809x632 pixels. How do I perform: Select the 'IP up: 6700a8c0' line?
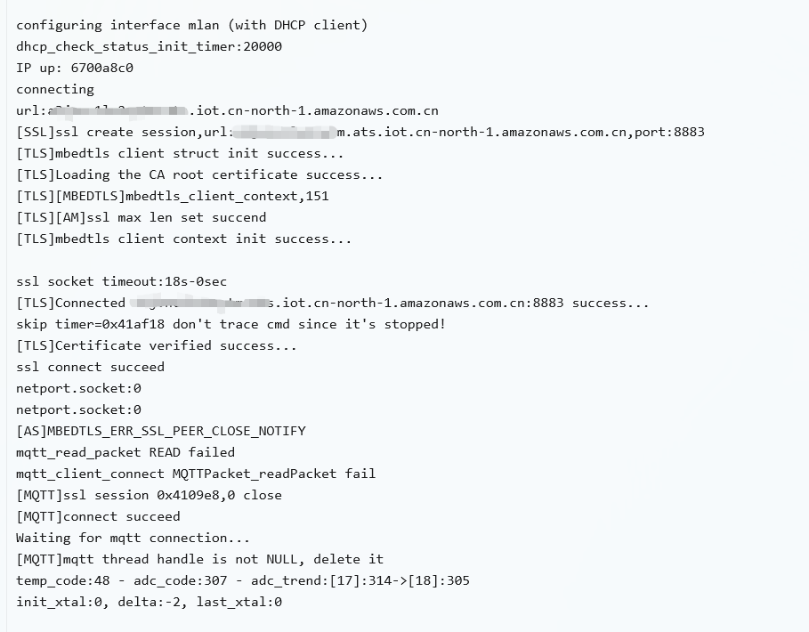click(75, 68)
